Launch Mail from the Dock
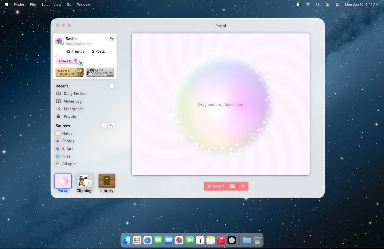 click(x=169, y=240)
